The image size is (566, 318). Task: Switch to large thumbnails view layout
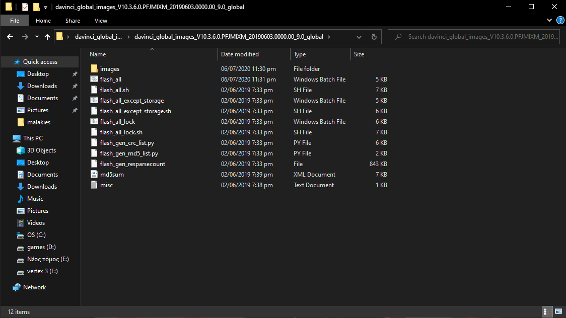(x=557, y=311)
